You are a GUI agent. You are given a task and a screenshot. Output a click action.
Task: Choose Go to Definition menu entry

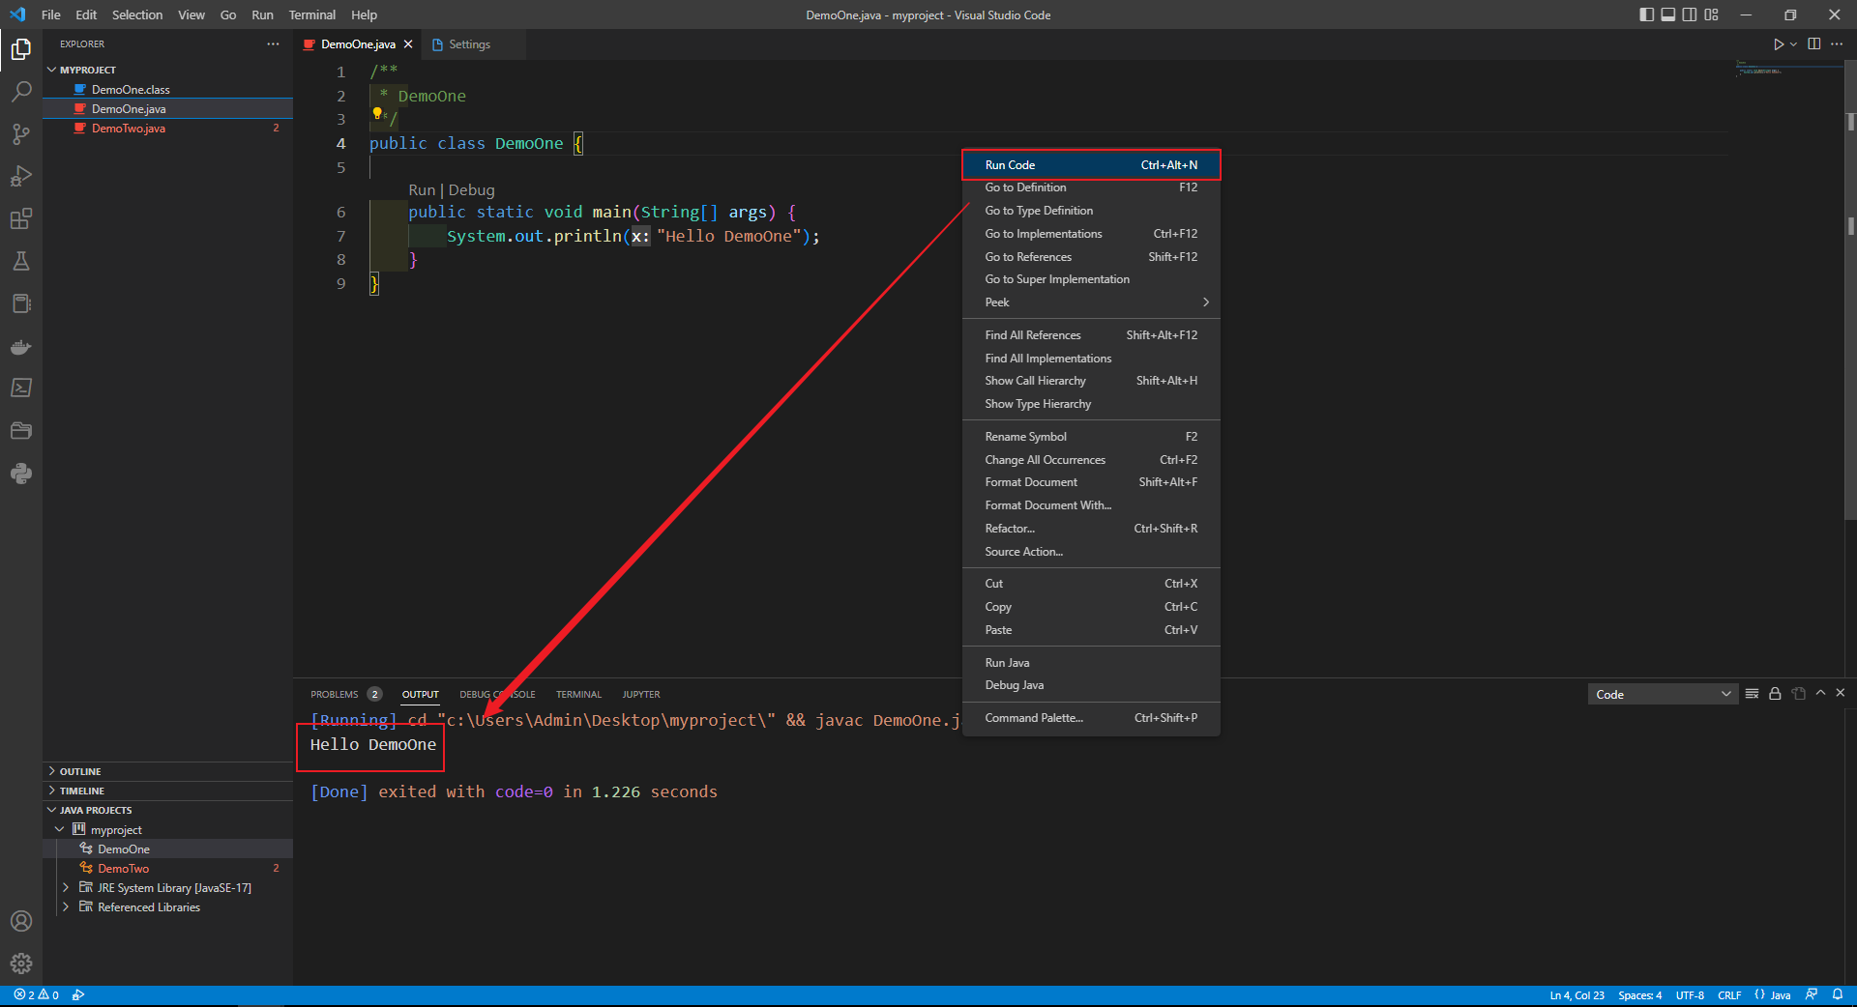coord(1091,187)
